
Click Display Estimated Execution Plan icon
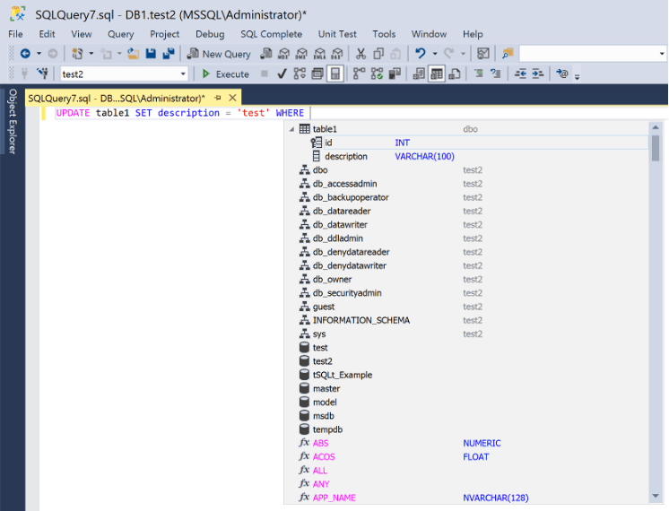(x=300, y=74)
